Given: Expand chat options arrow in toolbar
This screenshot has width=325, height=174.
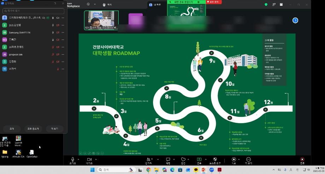Looking at the screenshot, I should [174, 160].
